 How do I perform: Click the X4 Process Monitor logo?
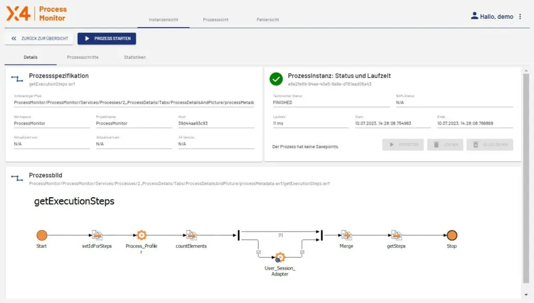(x=36, y=14)
